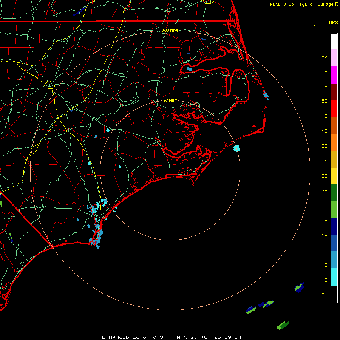Screen dimensions: 340x340
Task: Click the bright red 50 kft swatch
Action: pos(334,109)
